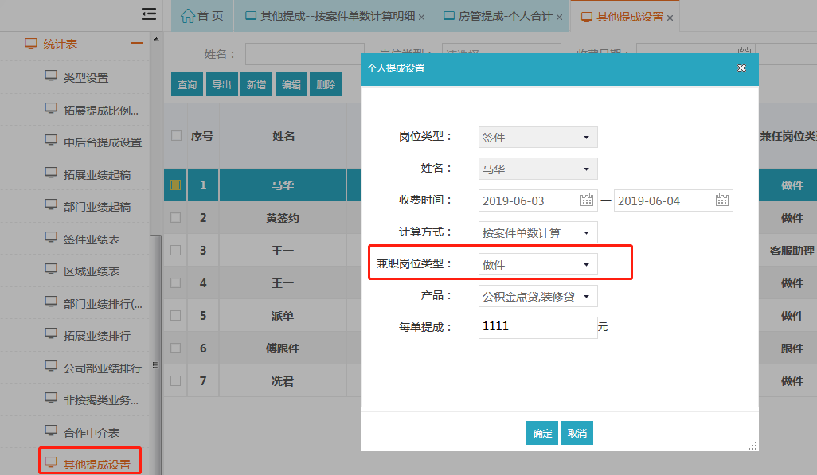Click the 姓名 column header in table
This screenshot has width=817, height=475.
pos(283,136)
